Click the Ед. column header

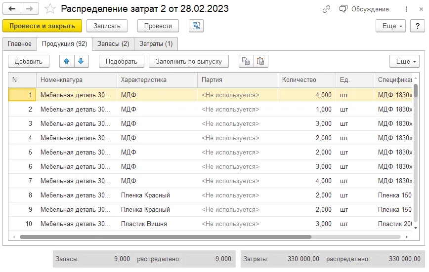pos(355,80)
